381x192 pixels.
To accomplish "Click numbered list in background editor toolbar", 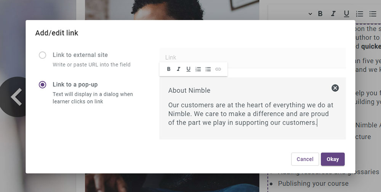I will coord(359,14).
